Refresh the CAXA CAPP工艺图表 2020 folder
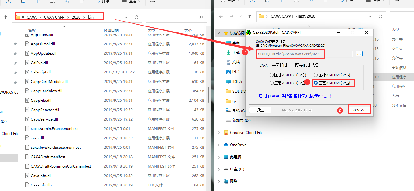Viewport: 414px width, 191px height. click(x=380, y=16)
